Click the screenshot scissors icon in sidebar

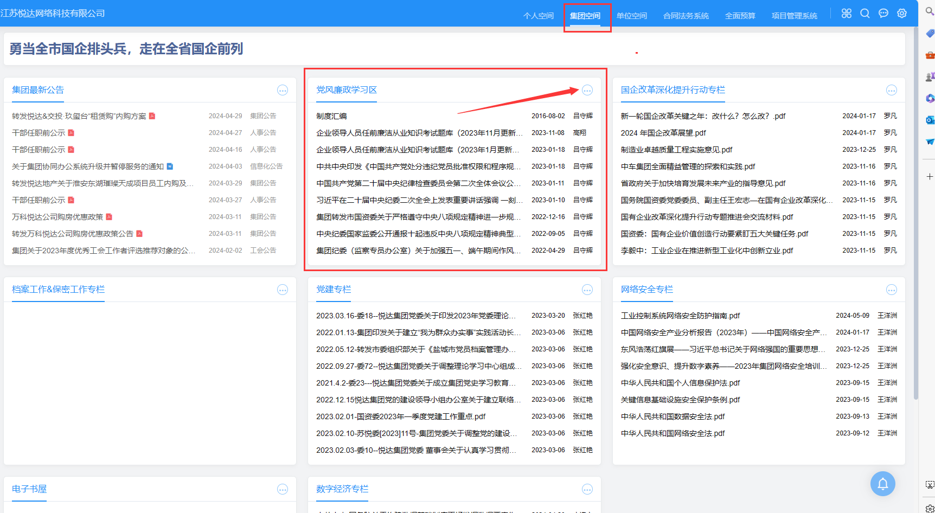(930, 485)
